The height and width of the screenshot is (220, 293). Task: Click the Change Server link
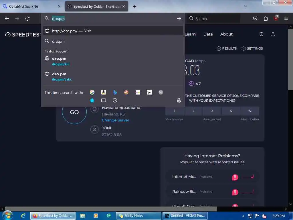116,120
